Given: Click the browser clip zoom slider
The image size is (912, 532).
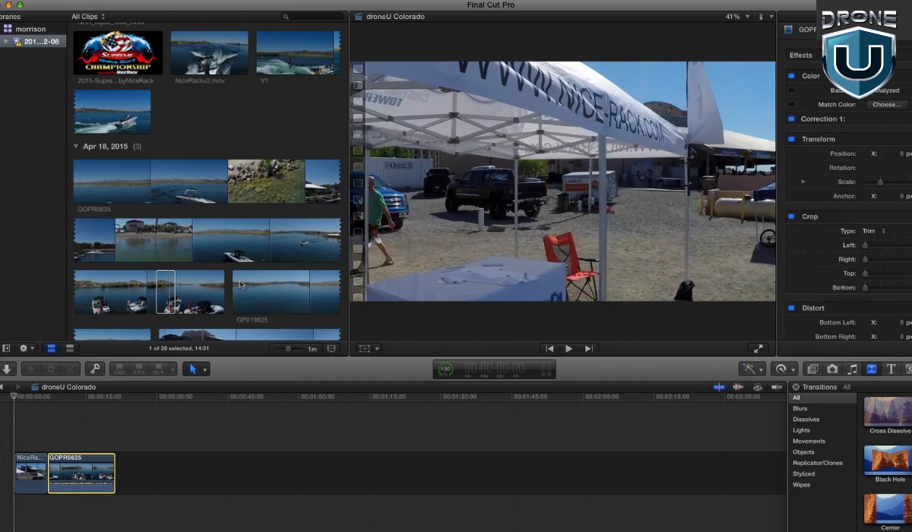Looking at the screenshot, I should (x=287, y=349).
